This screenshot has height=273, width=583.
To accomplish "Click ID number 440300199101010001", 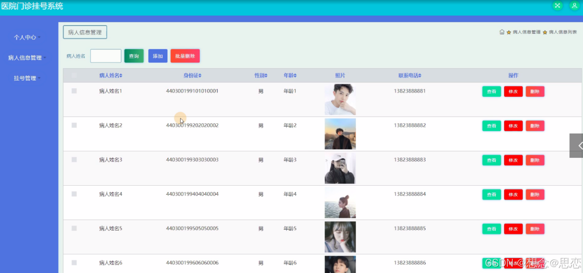I will point(192,91).
